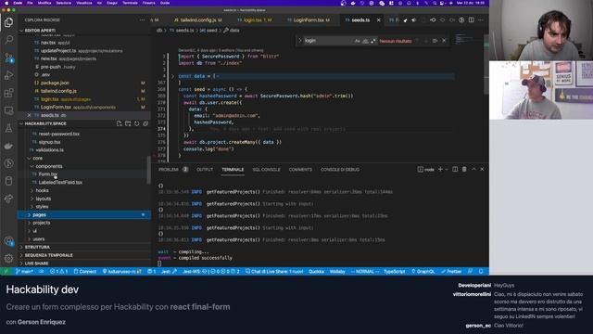Open the OUTPUT panel tab

click(x=205, y=169)
